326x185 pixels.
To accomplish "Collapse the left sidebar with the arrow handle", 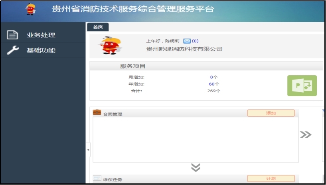I will coord(88,150).
